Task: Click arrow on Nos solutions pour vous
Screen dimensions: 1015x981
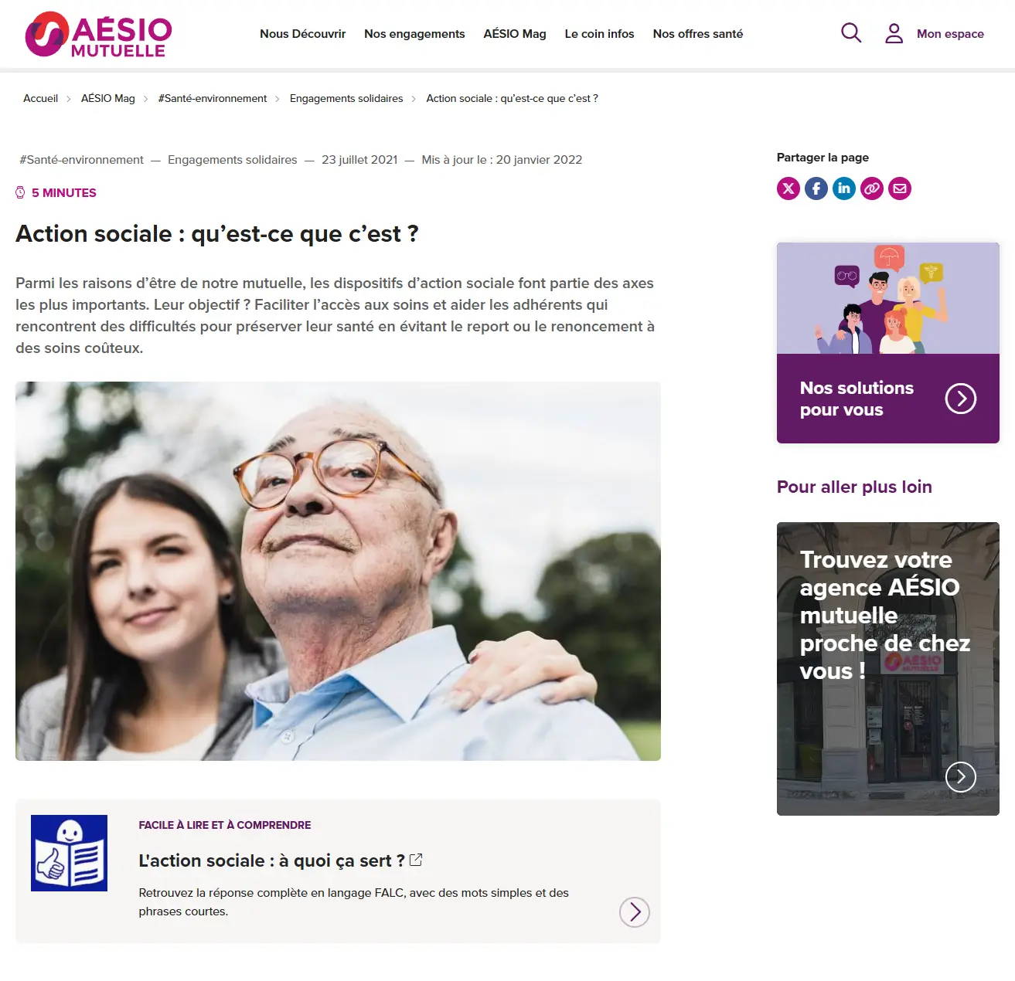Action: point(961,399)
